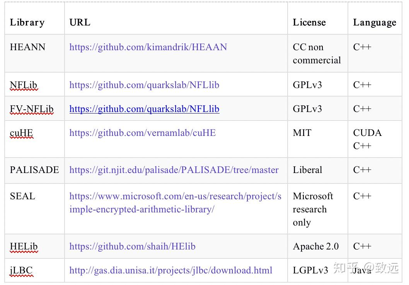This screenshot has width=409, height=285.
Task: Select the License column header
Action: coord(309,22)
